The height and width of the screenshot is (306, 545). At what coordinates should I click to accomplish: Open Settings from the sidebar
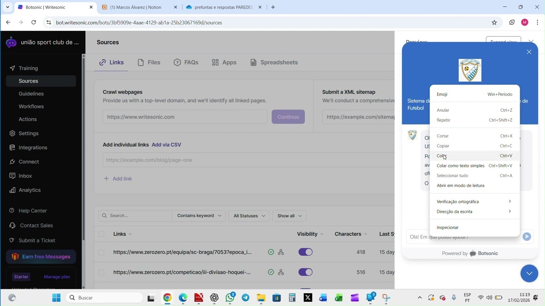[x=29, y=133]
